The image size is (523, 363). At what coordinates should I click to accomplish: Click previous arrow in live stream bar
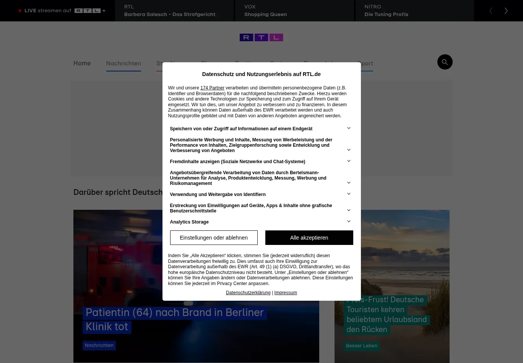click(x=491, y=11)
